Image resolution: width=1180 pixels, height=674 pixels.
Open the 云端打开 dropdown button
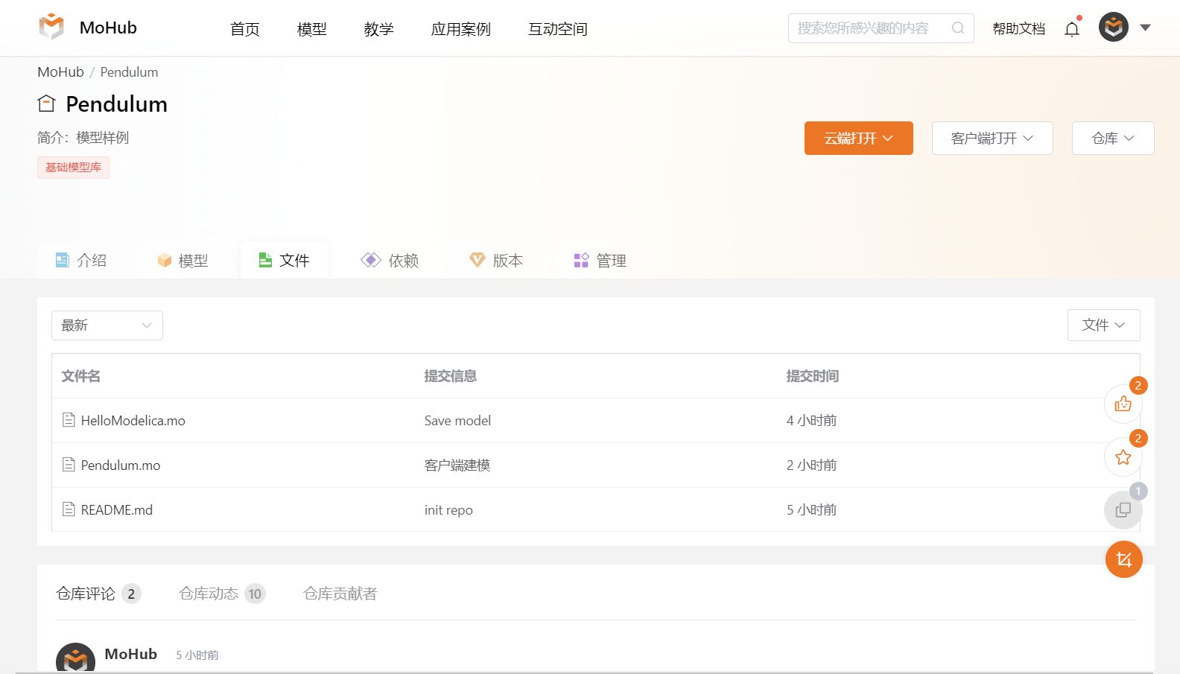coord(859,139)
